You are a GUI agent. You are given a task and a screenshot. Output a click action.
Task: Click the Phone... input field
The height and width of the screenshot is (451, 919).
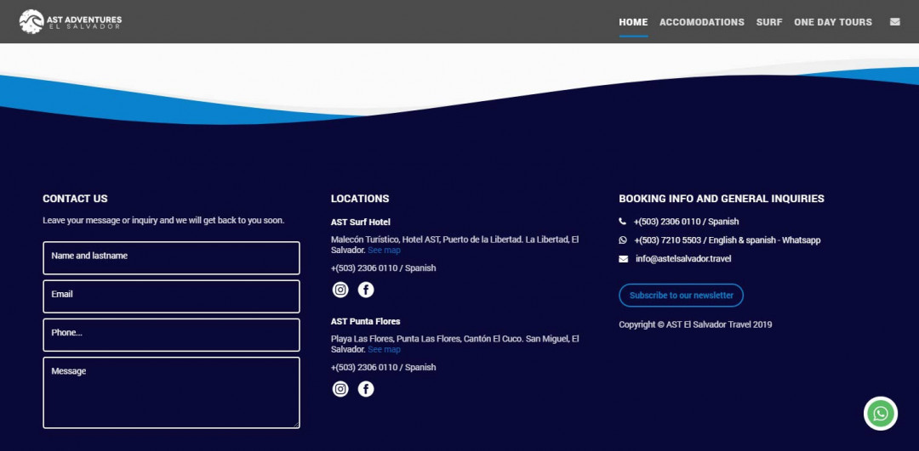pyautogui.click(x=171, y=335)
